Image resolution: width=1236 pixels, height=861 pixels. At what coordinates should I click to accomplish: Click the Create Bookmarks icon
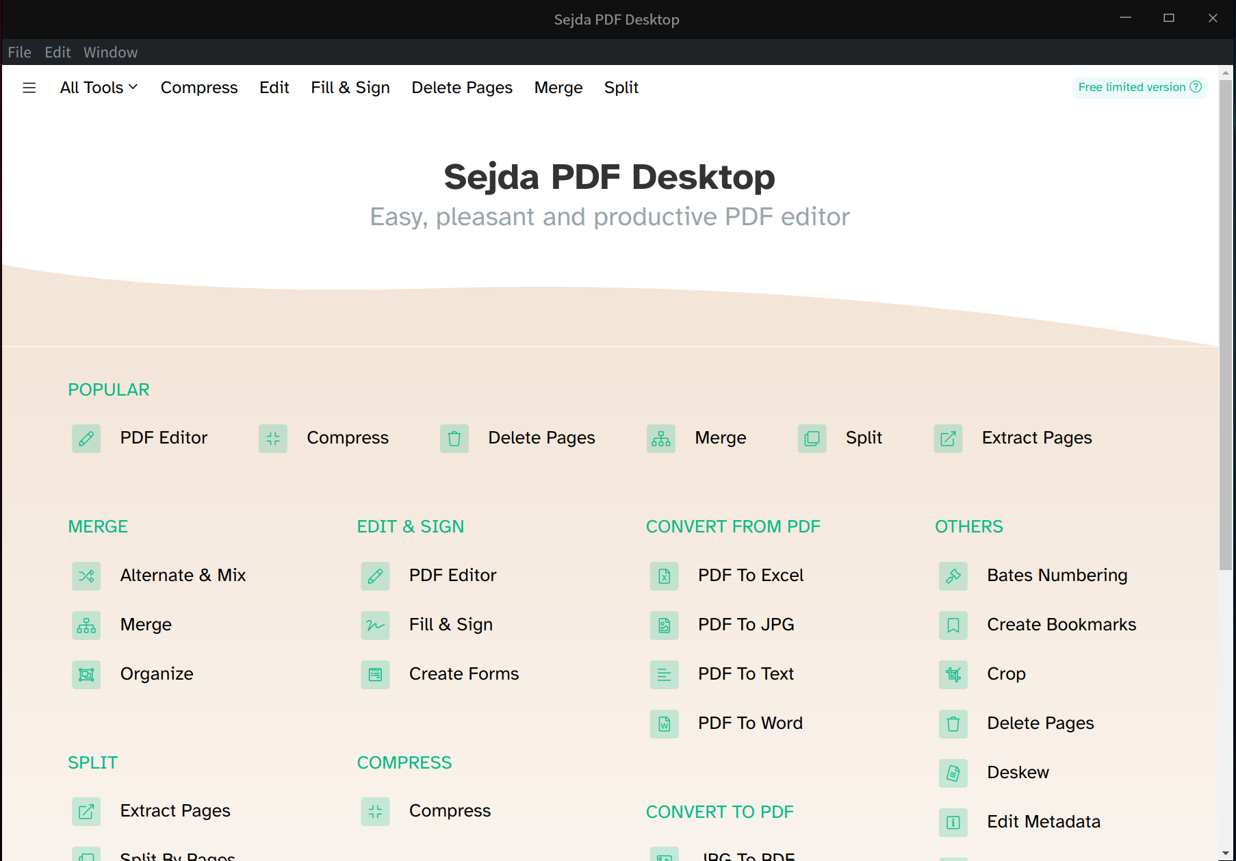point(953,626)
